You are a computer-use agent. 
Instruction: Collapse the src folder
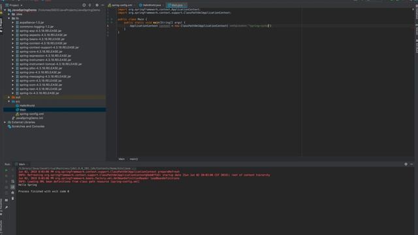point(9,102)
